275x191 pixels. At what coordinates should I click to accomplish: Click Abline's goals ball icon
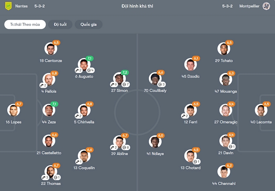point(124,147)
